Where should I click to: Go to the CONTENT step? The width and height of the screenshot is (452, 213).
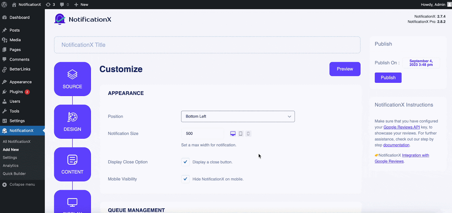coord(72,164)
